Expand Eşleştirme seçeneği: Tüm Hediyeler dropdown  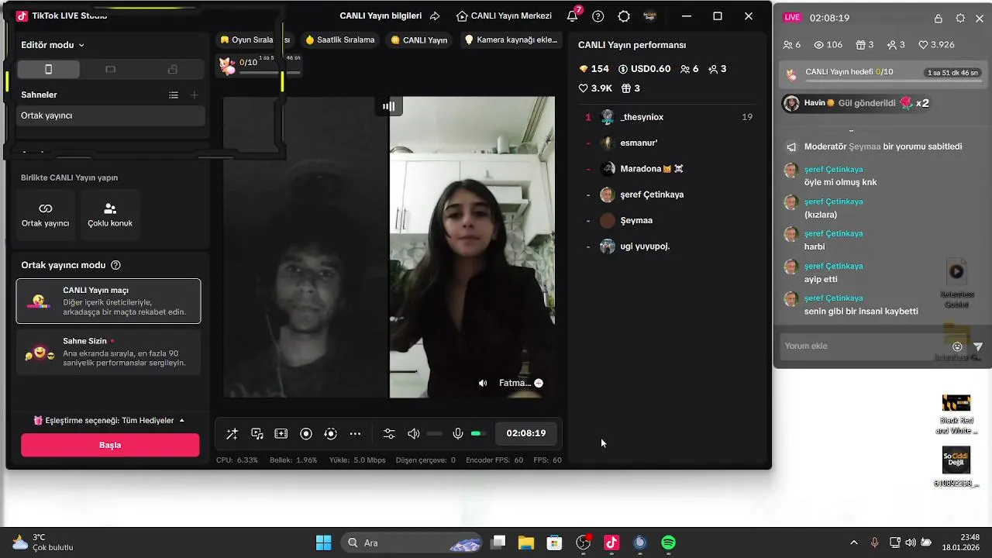coord(109,420)
